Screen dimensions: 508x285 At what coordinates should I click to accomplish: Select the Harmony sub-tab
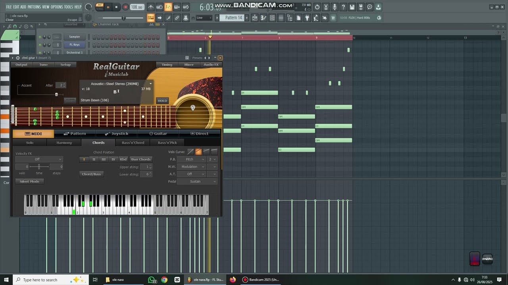pyautogui.click(x=64, y=142)
